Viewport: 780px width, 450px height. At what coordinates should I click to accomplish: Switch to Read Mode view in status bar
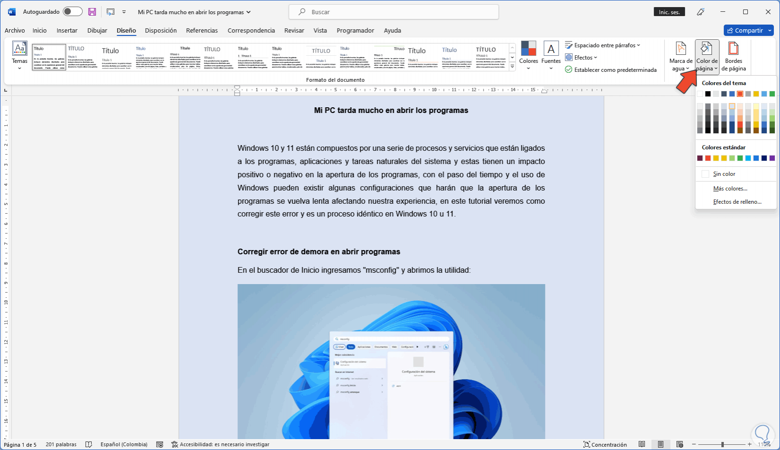click(641, 444)
